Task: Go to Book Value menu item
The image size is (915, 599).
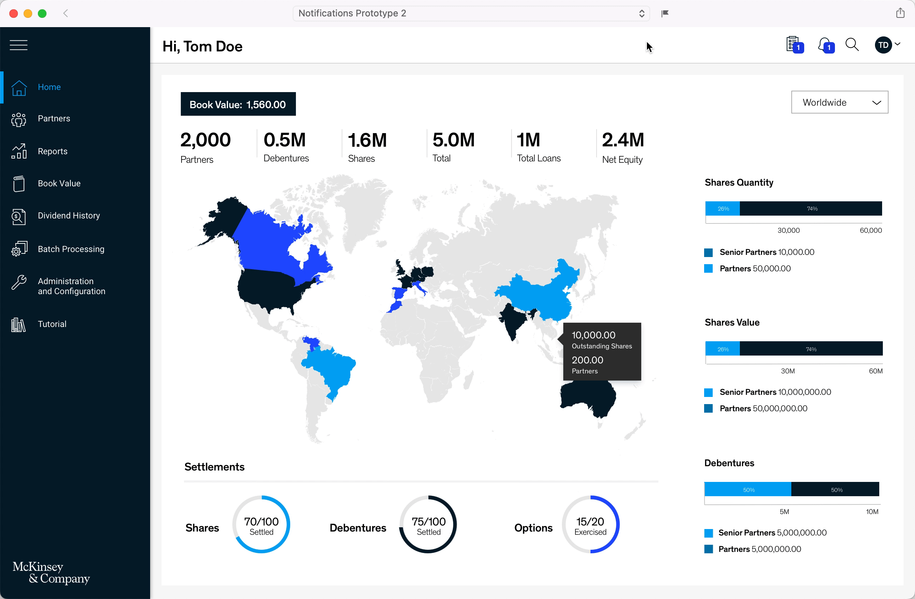Action: 59,183
